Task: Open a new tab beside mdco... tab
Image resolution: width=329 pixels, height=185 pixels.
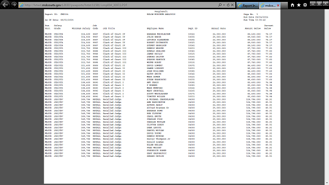Action: pyautogui.click(x=284, y=6)
